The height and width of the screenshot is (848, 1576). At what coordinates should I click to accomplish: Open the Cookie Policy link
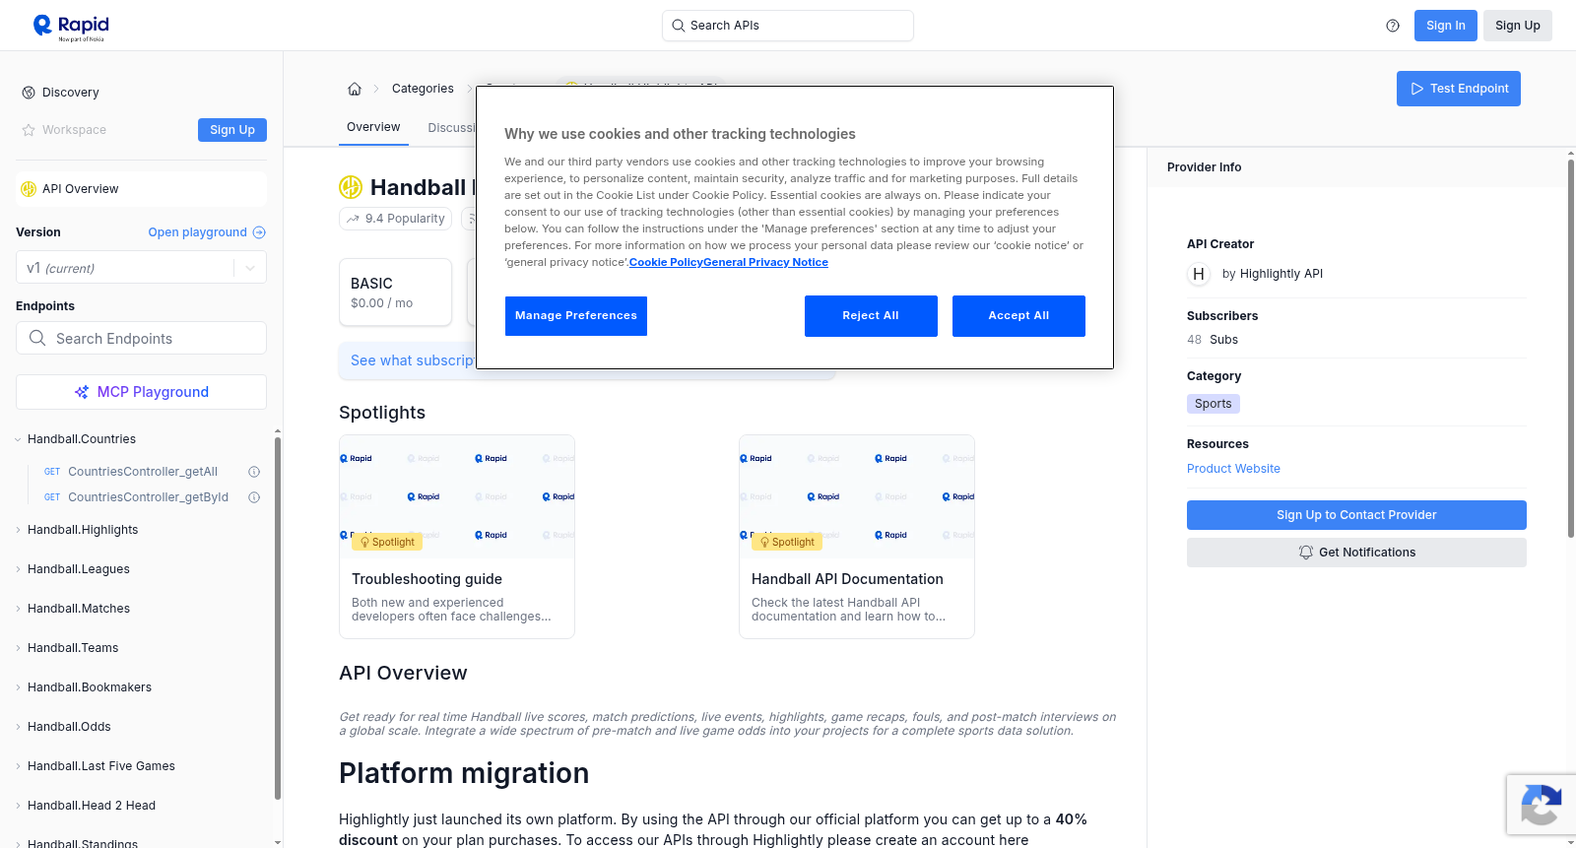pos(666,262)
